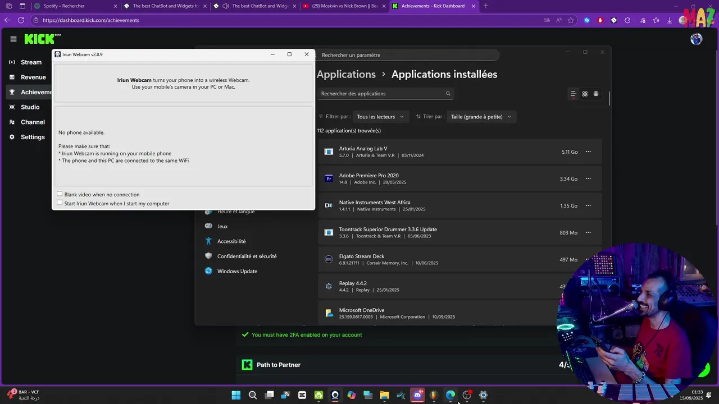Check Start Iriun Webcam at startup
This screenshot has width=719, height=404.
60,203
